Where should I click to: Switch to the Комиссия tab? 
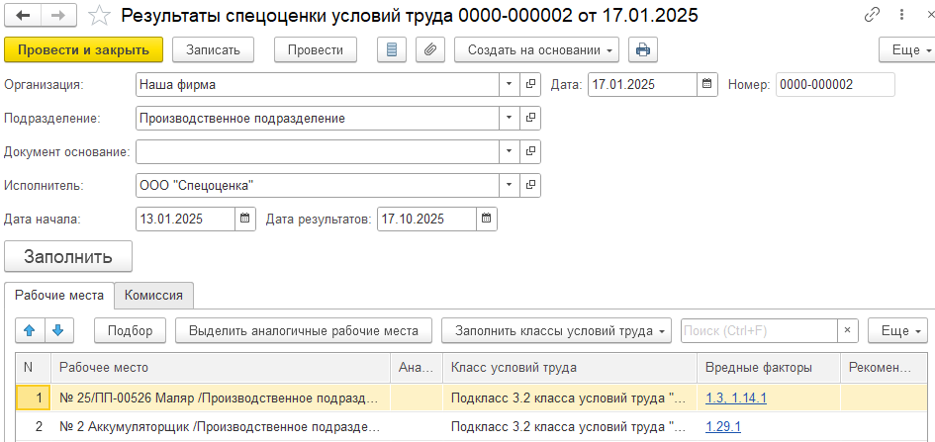pyautogui.click(x=152, y=295)
